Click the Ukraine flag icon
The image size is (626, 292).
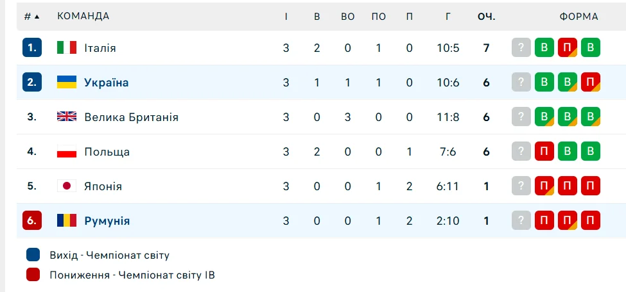[x=67, y=83]
